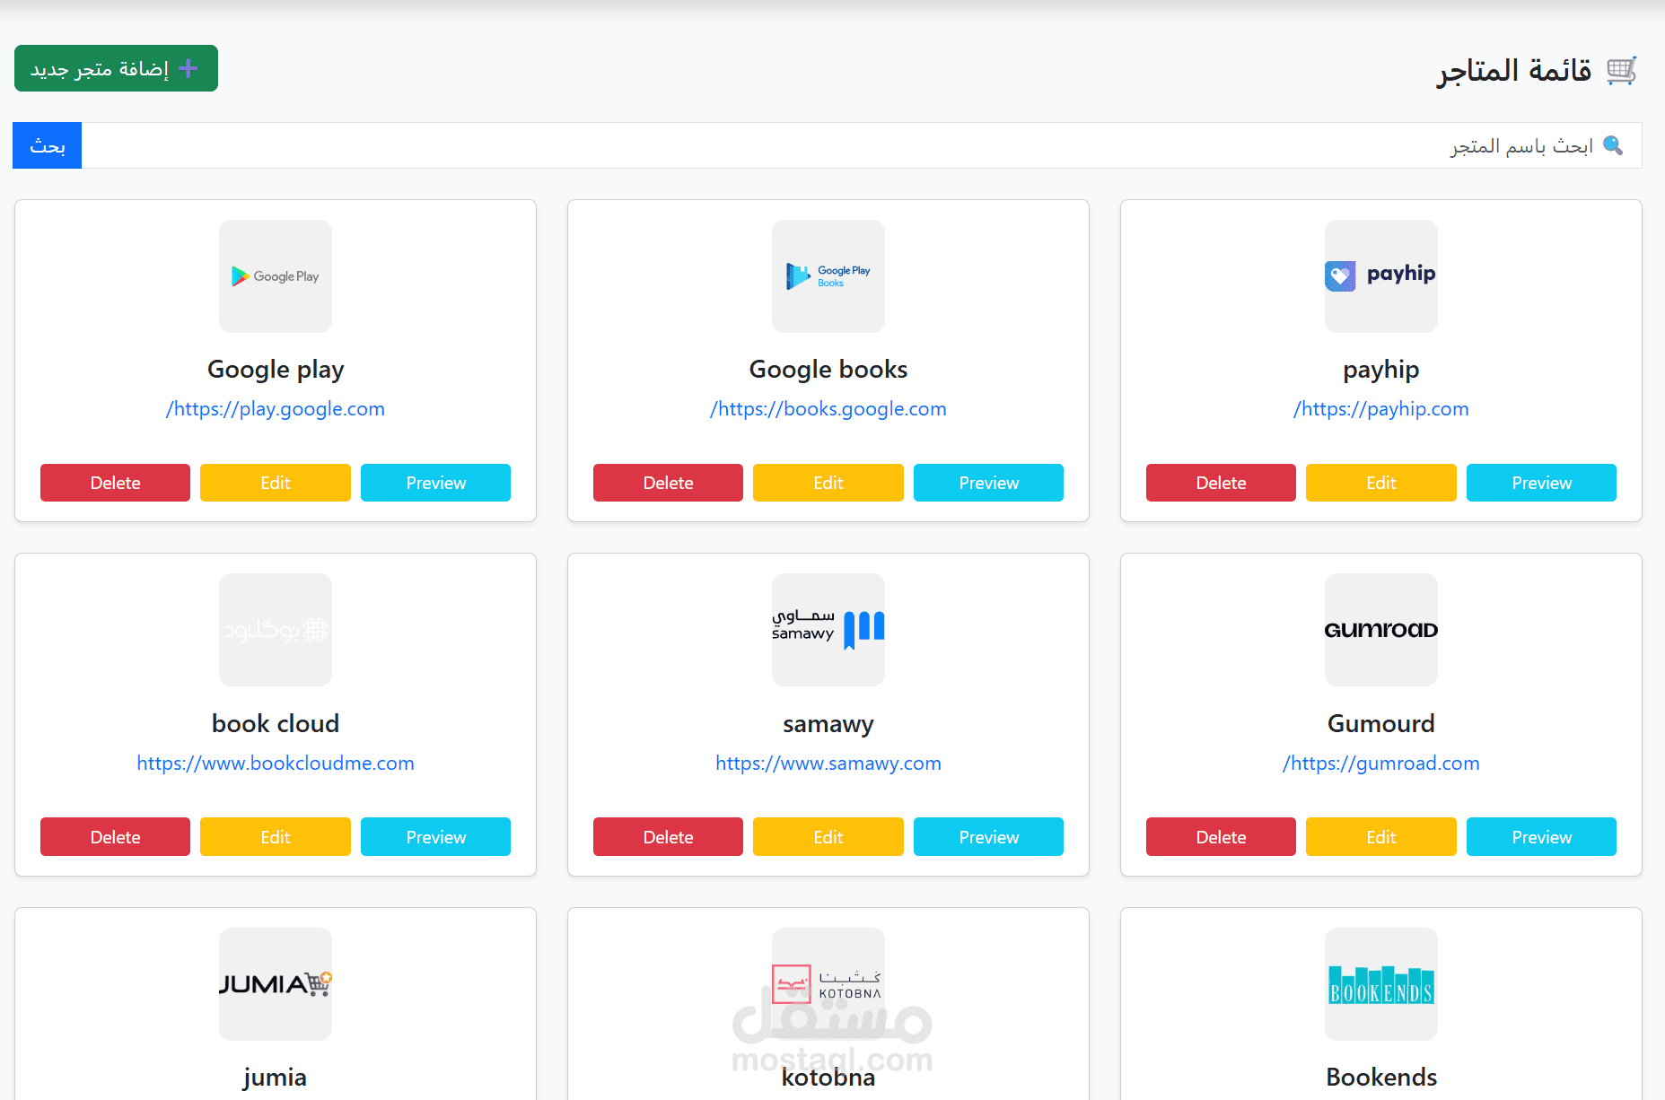Preview the Google play store
Viewport: 1665px width, 1100px height.
(x=435, y=483)
